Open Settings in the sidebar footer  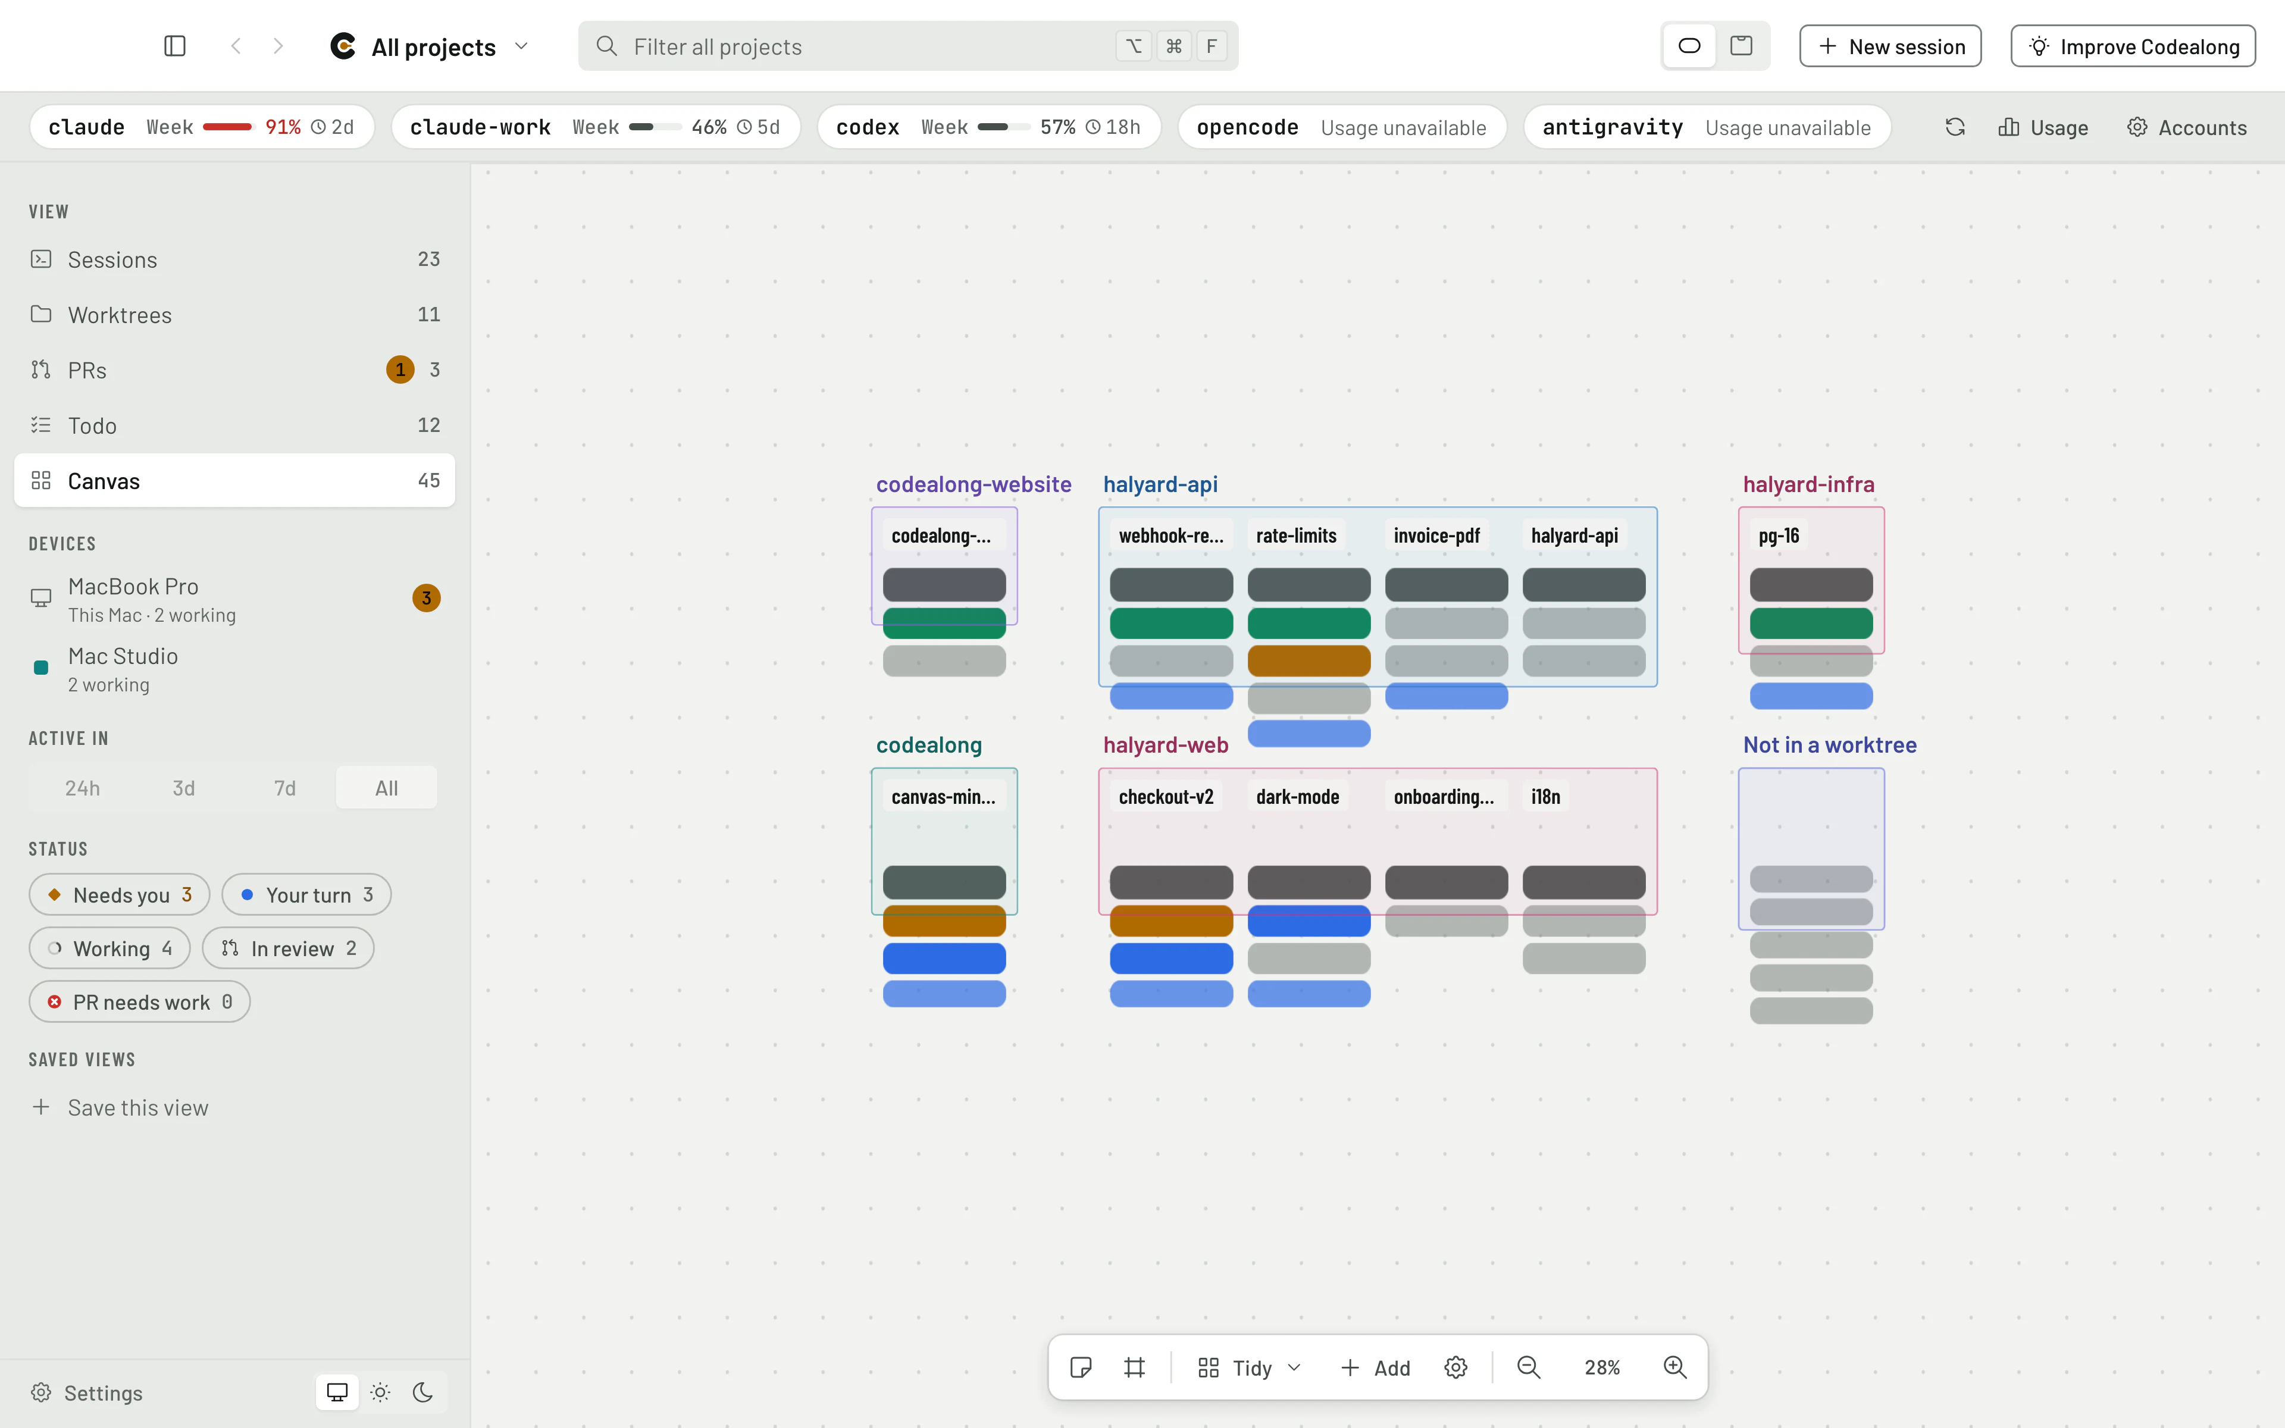click(87, 1393)
